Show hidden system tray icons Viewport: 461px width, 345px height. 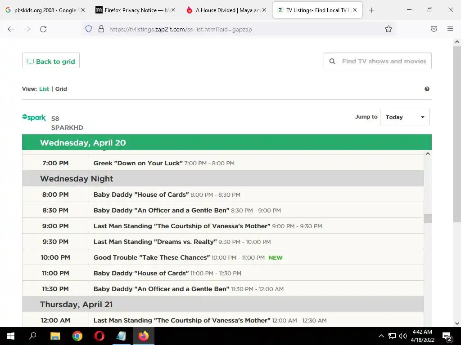click(381, 336)
